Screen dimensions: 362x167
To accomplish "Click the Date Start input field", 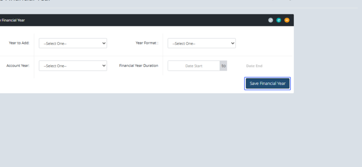I will coord(194,66).
